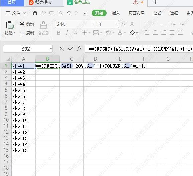193x176 pixels.
Task: Switch to the 数据 Data tab
Action: click(174, 13)
